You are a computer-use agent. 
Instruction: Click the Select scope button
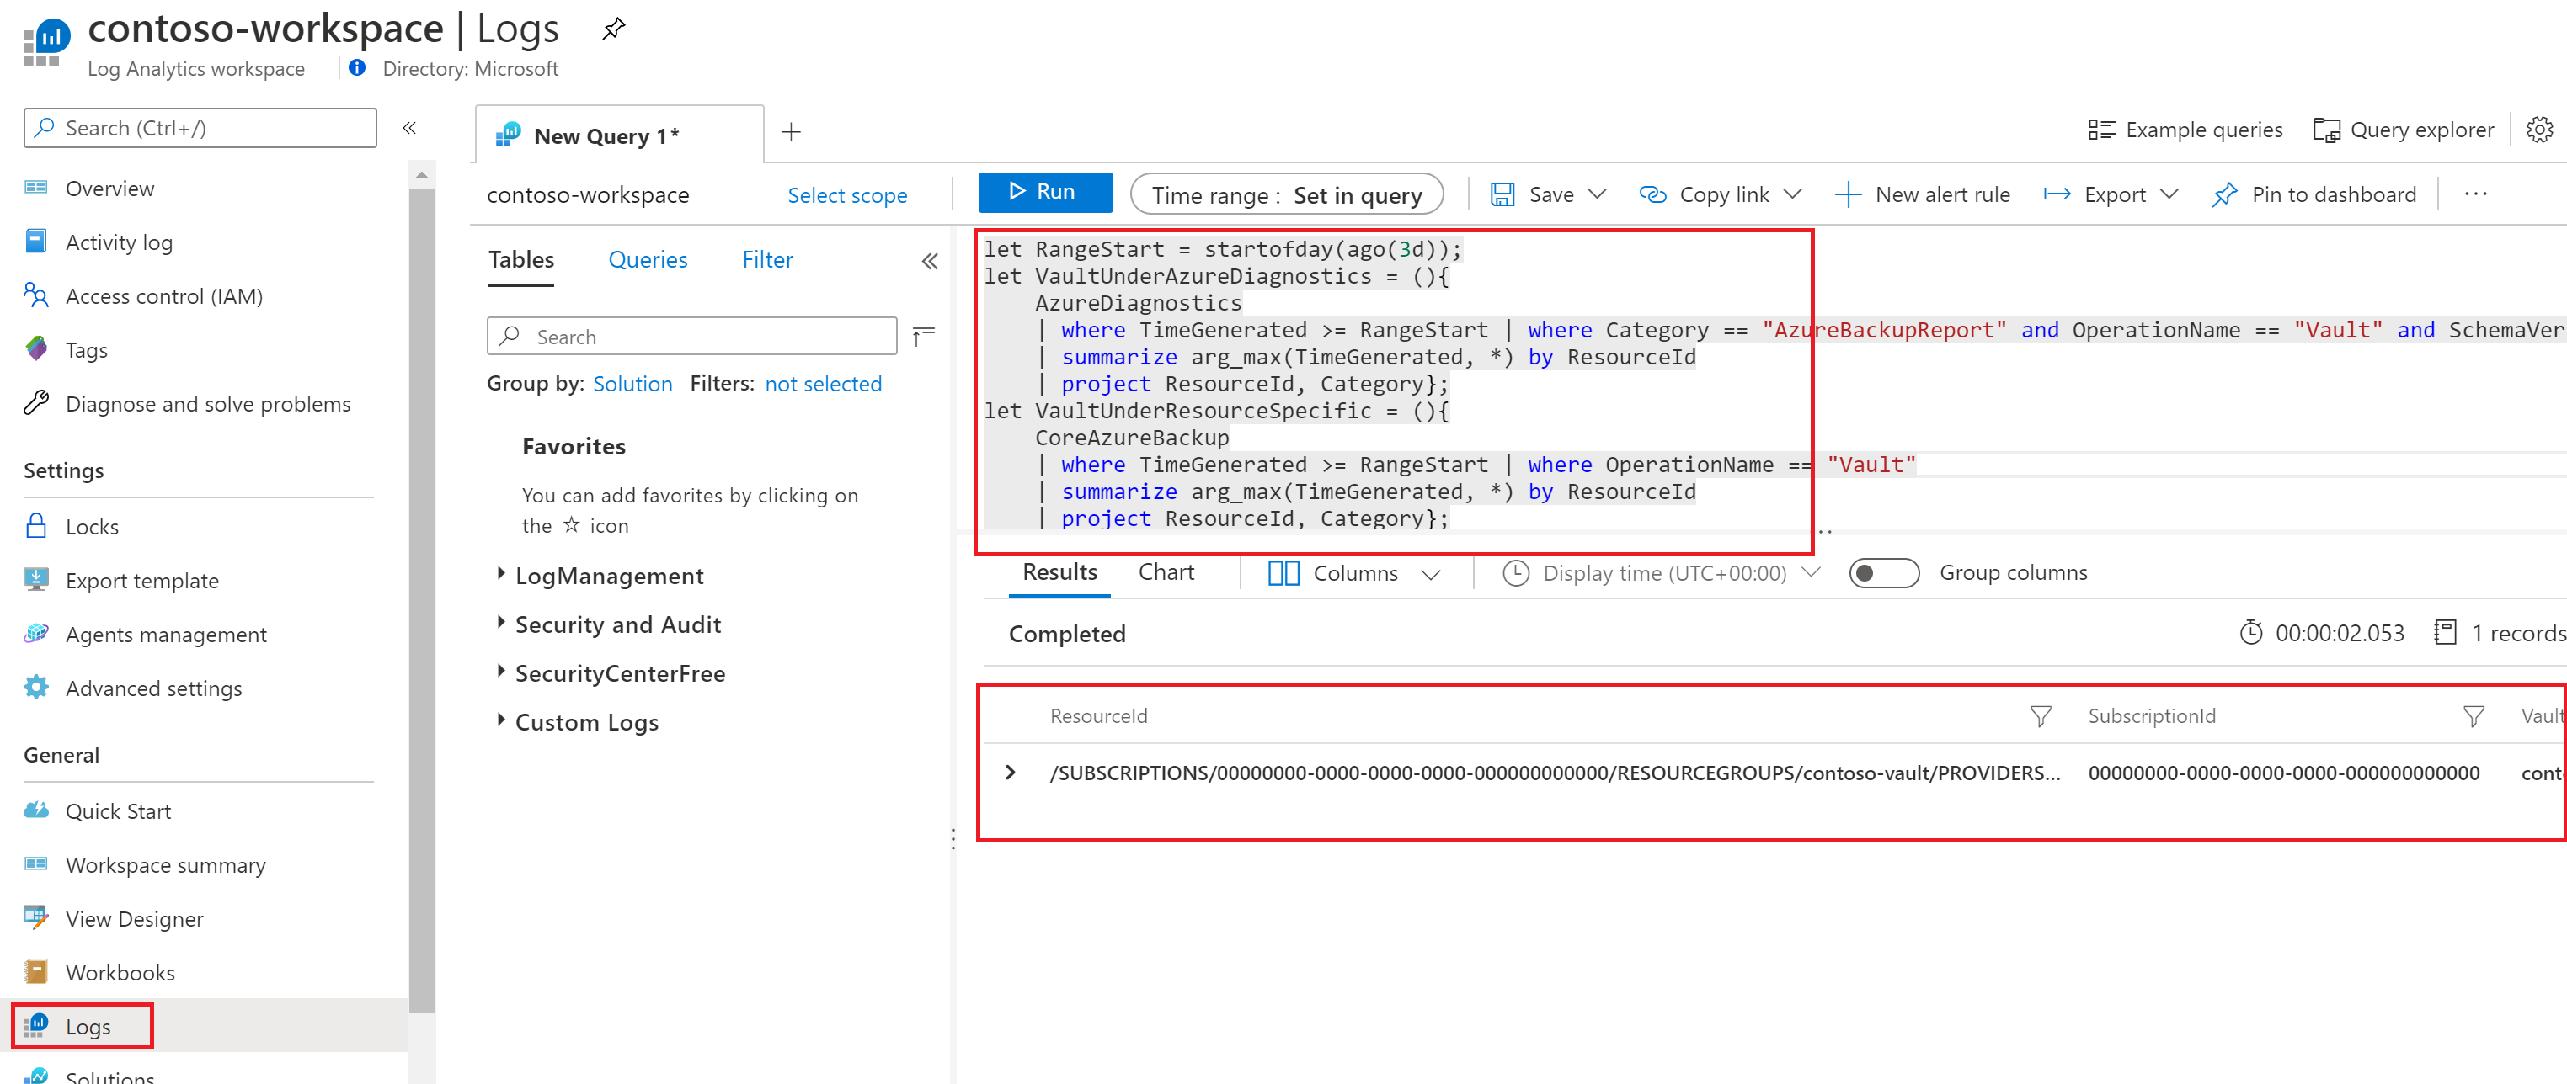click(x=848, y=194)
